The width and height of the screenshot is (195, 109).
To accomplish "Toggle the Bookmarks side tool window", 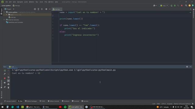I will pyautogui.click(x=1, y=84).
